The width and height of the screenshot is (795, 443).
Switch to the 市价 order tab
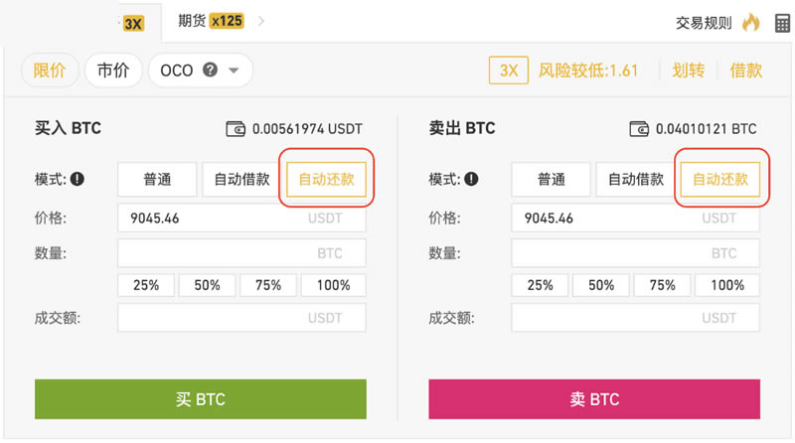(113, 71)
